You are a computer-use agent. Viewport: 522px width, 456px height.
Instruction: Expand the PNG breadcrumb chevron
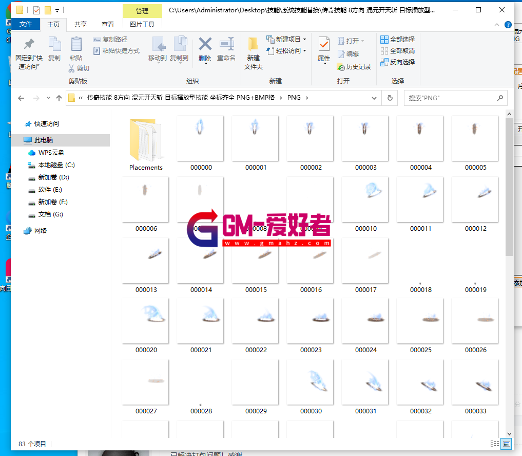[307, 98]
